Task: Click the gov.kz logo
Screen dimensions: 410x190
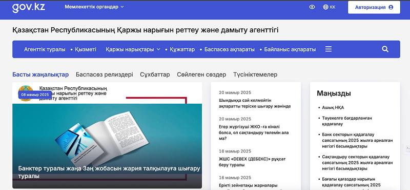Action: [x=29, y=7]
